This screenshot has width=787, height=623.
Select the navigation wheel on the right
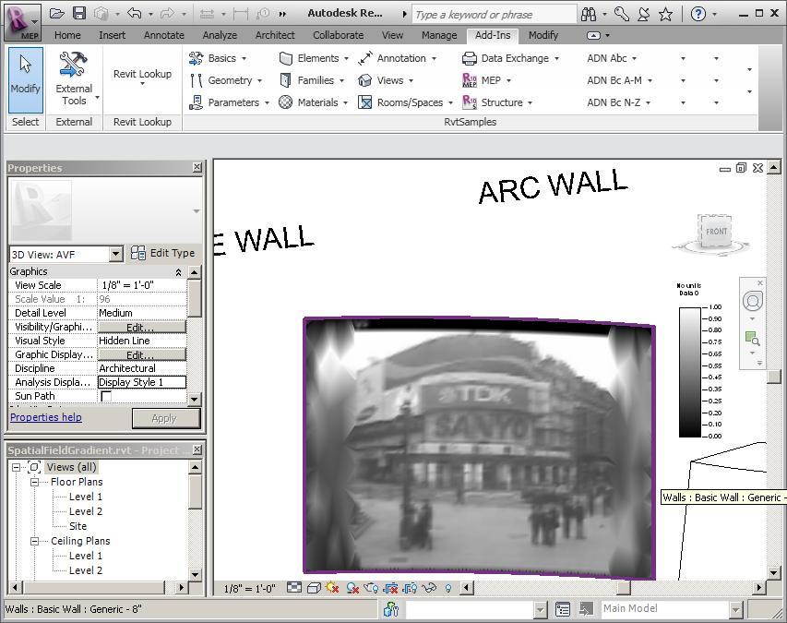tap(753, 302)
